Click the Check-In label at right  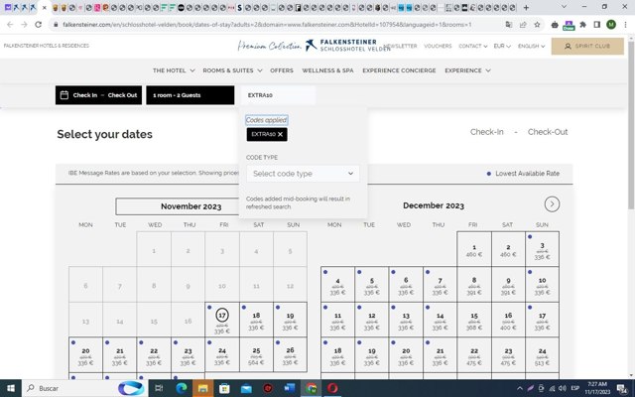coord(486,132)
